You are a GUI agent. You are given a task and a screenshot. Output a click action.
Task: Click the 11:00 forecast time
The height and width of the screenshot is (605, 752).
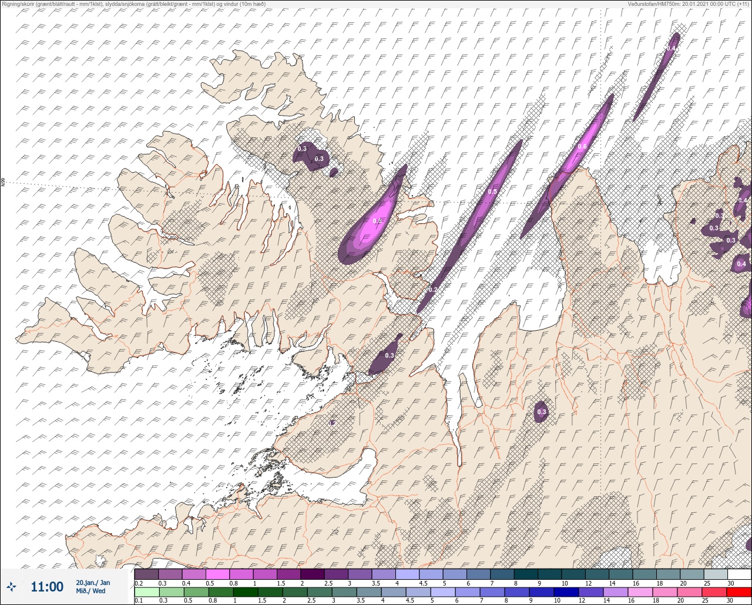(x=47, y=587)
